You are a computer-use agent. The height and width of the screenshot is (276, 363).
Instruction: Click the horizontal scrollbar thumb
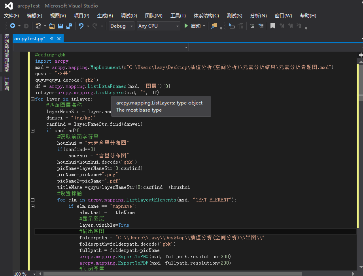173,274
